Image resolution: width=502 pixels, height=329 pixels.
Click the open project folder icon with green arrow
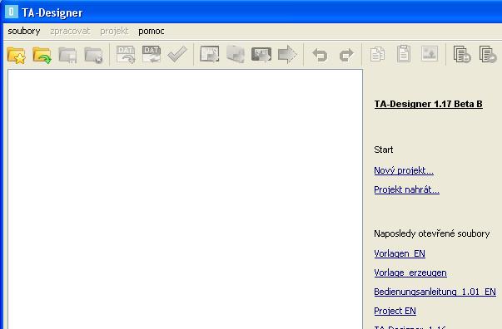[x=42, y=55]
